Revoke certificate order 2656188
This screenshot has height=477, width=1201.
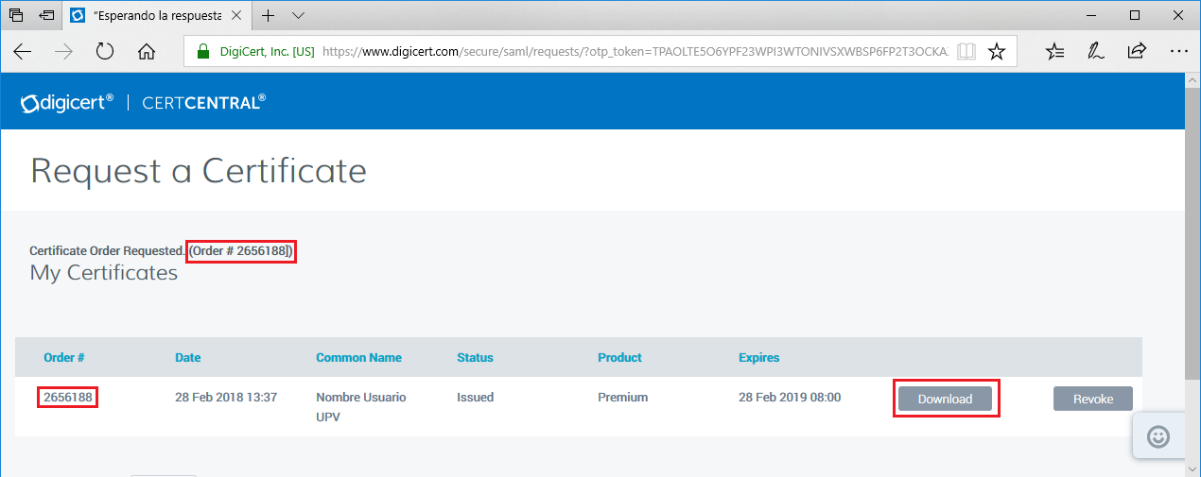(x=1092, y=399)
